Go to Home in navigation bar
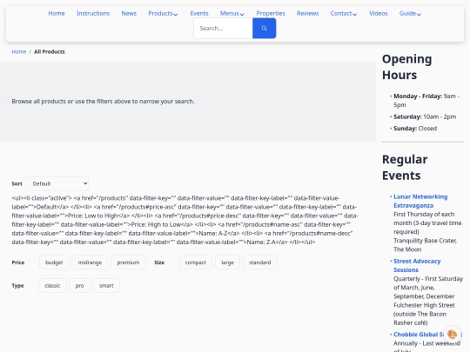 57,13
